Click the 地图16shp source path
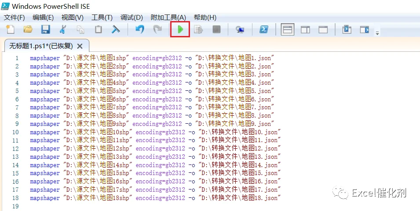The height and width of the screenshot is (211, 420). 98,181
